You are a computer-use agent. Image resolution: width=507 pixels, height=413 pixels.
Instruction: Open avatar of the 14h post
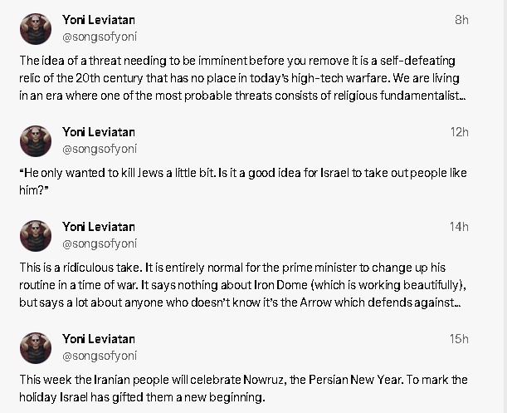pos(36,236)
